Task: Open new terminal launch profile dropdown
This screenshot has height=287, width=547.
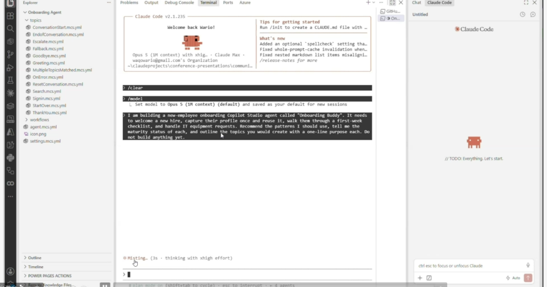Action: point(373,3)
